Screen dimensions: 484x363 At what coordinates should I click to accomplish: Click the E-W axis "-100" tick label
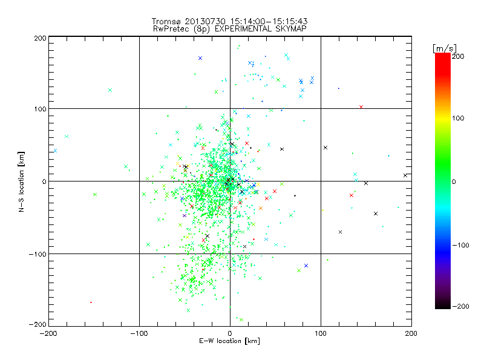click(139, 333)
